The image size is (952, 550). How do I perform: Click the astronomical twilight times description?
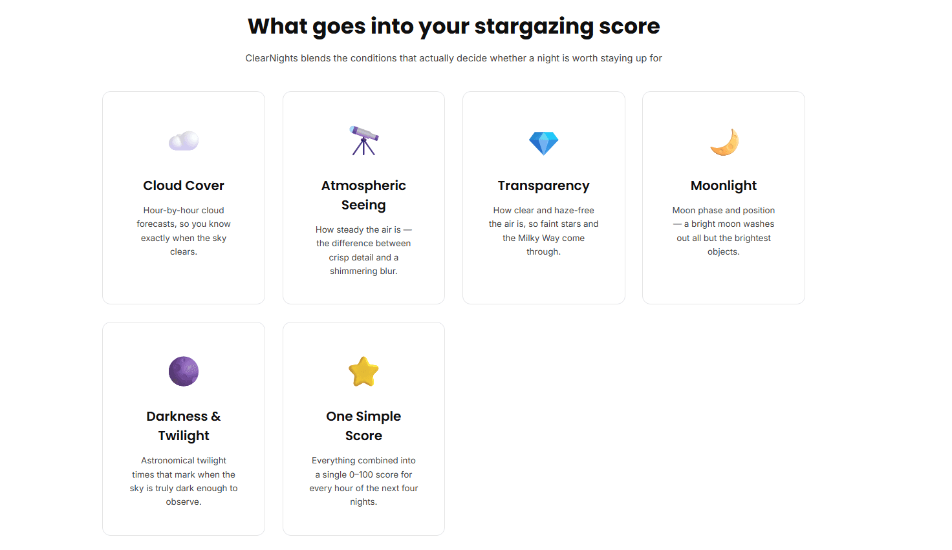tap(184, 481)
